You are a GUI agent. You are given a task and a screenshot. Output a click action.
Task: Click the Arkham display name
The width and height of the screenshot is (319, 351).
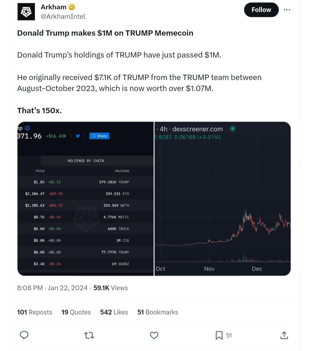coord(53,7)
